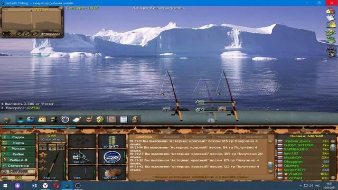
Task: Click the РУС language indicator in tray
Action: pyautogui.click(x=317, y=185)
